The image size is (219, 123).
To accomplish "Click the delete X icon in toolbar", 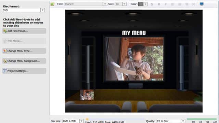I will pos(193,4).
